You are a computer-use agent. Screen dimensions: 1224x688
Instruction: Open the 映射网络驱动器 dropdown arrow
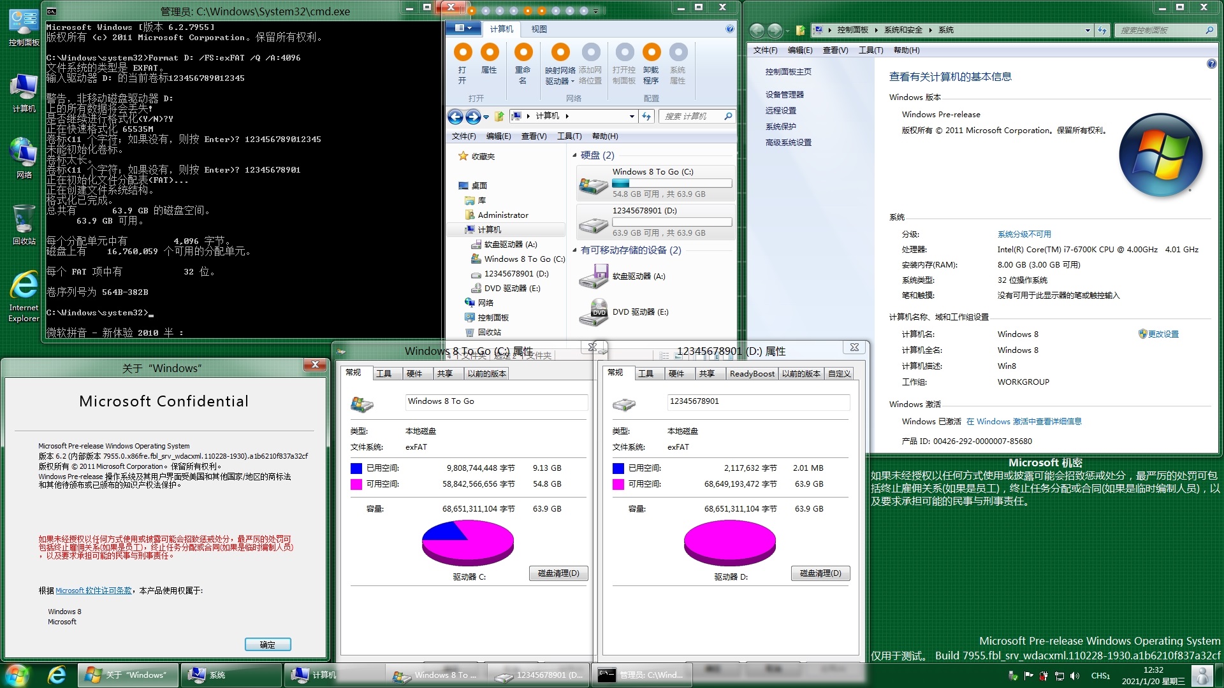[572, 82]
